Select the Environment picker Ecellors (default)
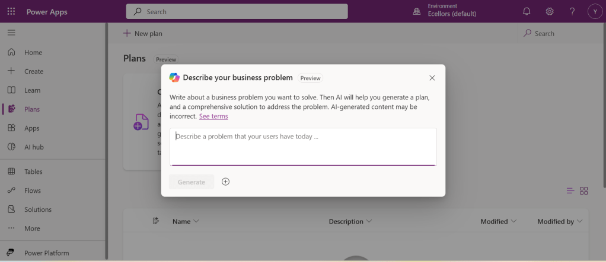606x262 pixels. (x=452, y=11)
